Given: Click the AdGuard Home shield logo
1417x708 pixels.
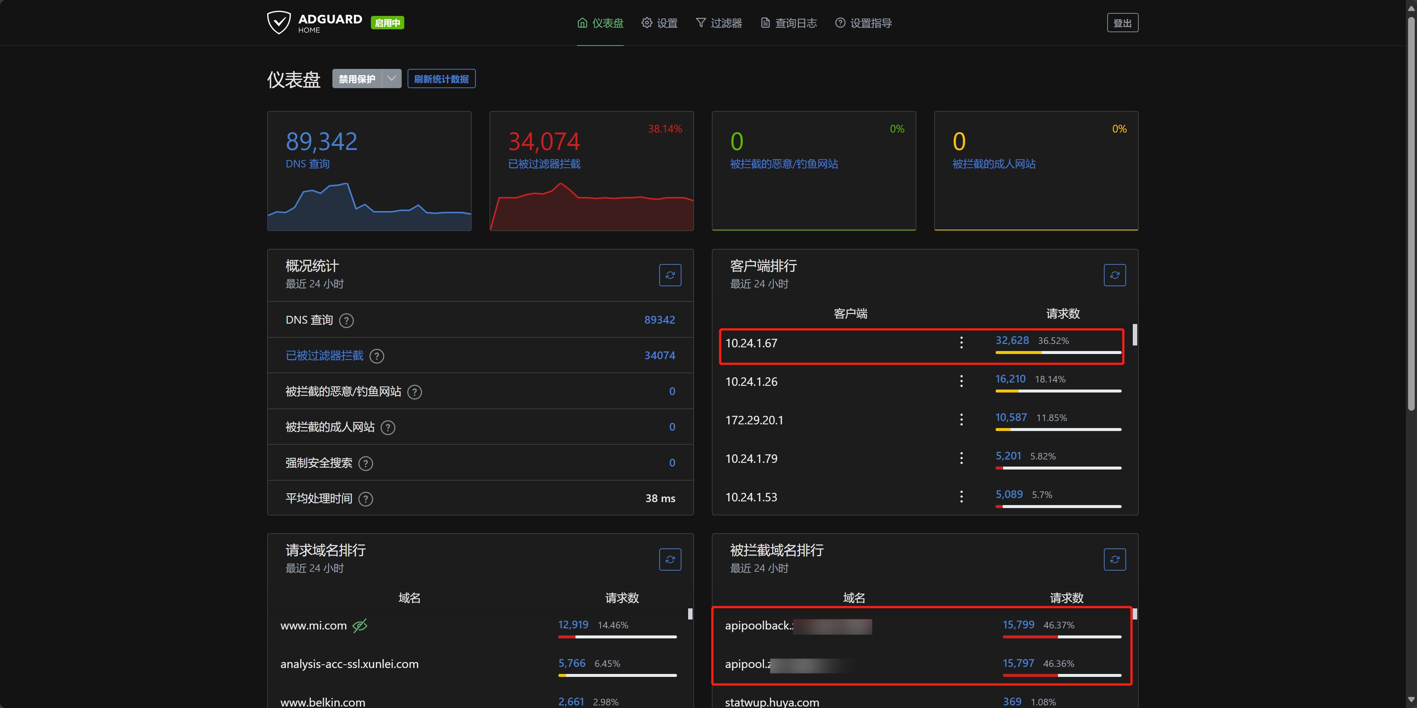Looking at the screenshot, I should (x=278, y=23).
